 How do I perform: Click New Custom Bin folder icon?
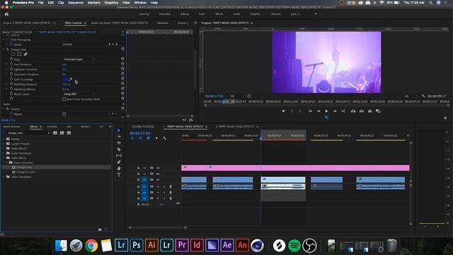click(100, 229)
